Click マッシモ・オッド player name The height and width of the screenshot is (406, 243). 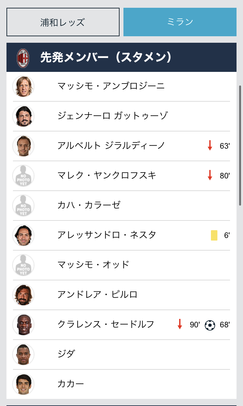tap(93, 265)
